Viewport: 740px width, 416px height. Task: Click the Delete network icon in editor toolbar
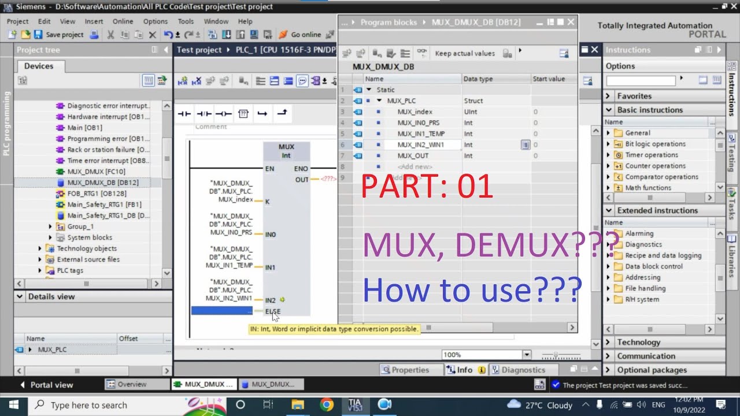[197, 81]
